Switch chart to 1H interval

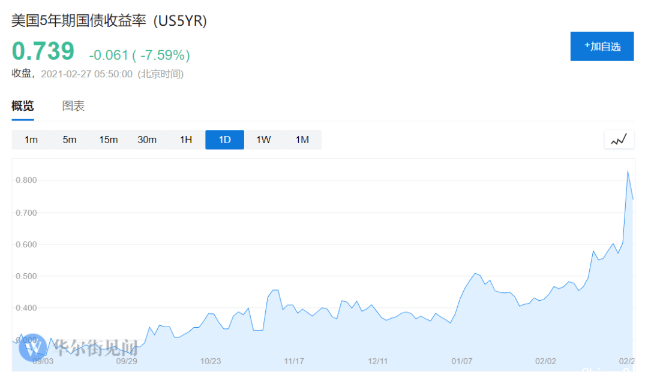[x=186, y=140]
